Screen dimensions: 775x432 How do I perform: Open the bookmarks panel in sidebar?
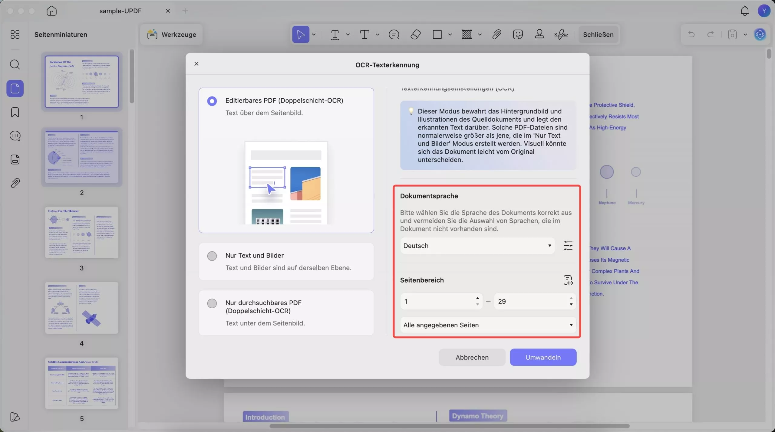[15, 112]
